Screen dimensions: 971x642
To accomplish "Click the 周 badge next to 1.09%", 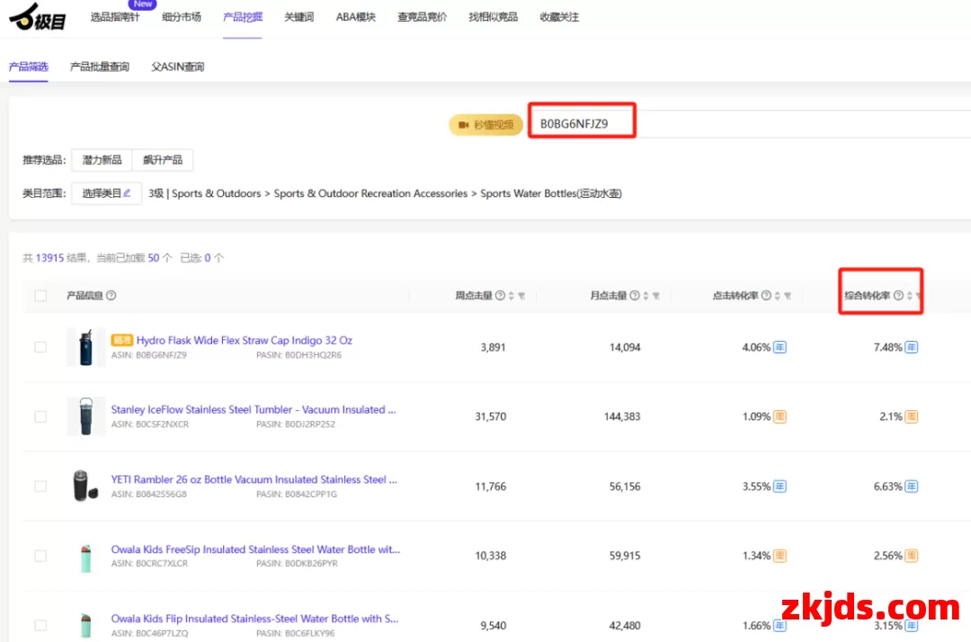I will [779, 416].
